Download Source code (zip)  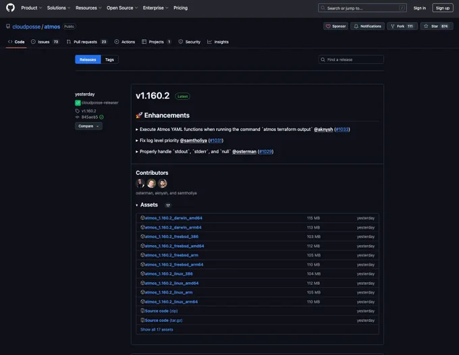161,311
